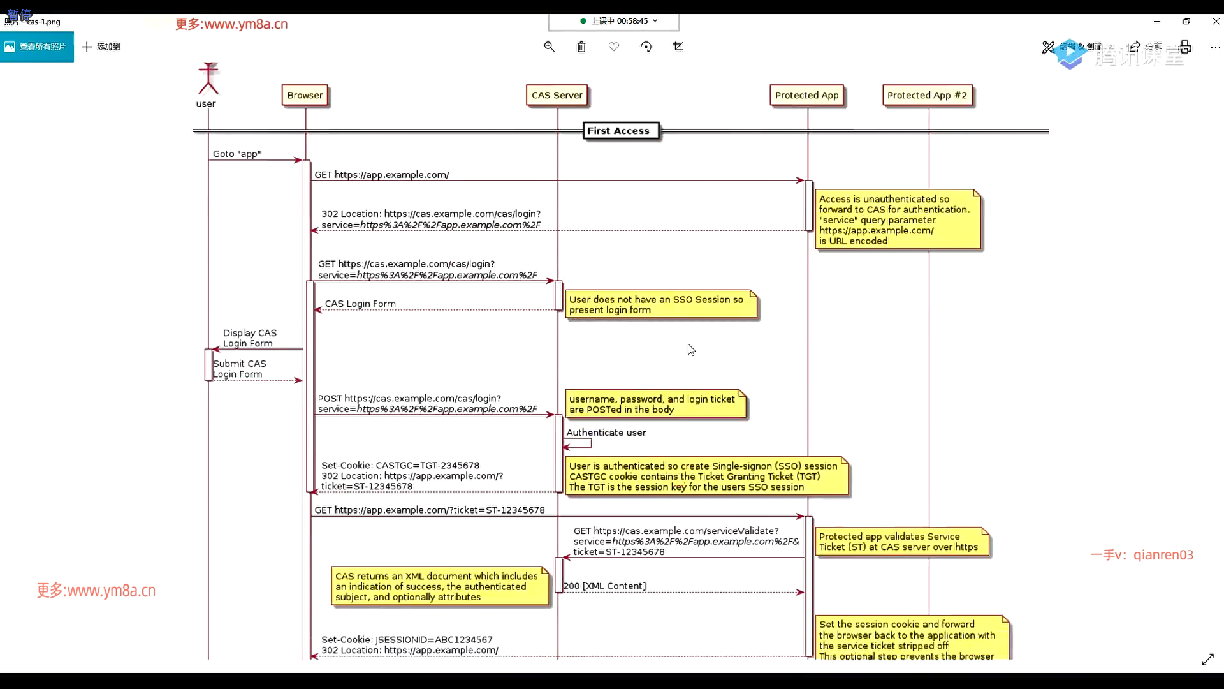The image size is (1224, 689).
Task: Click the First Access divider label
Action: tap(618, 131)
